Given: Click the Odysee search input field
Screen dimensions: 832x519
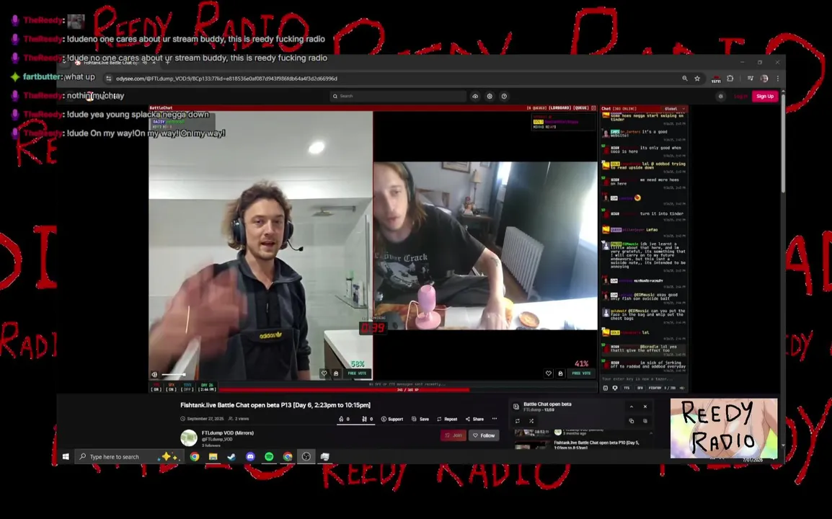Looking at the screenshot, I should click(398, 96).
